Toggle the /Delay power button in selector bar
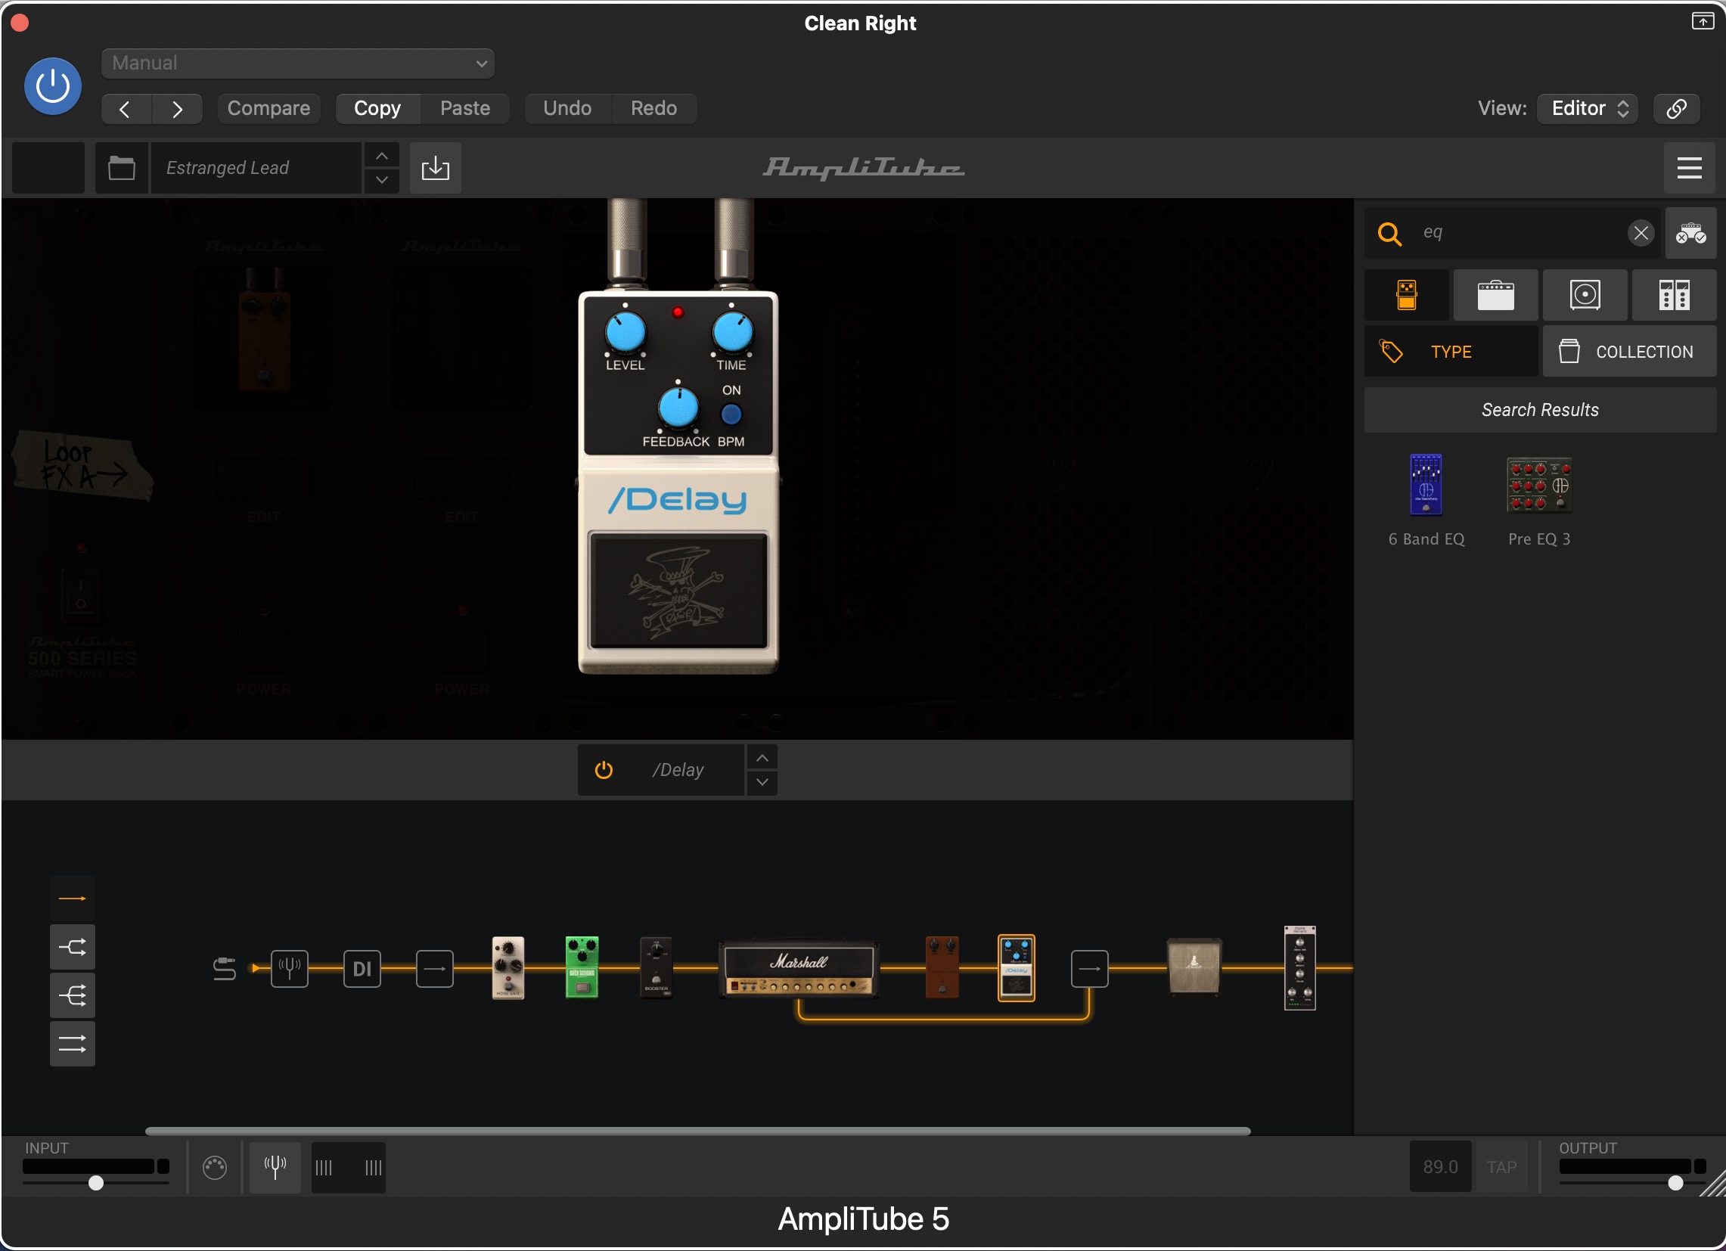Screen dimensions: 1726x1251 coord(604,770)
